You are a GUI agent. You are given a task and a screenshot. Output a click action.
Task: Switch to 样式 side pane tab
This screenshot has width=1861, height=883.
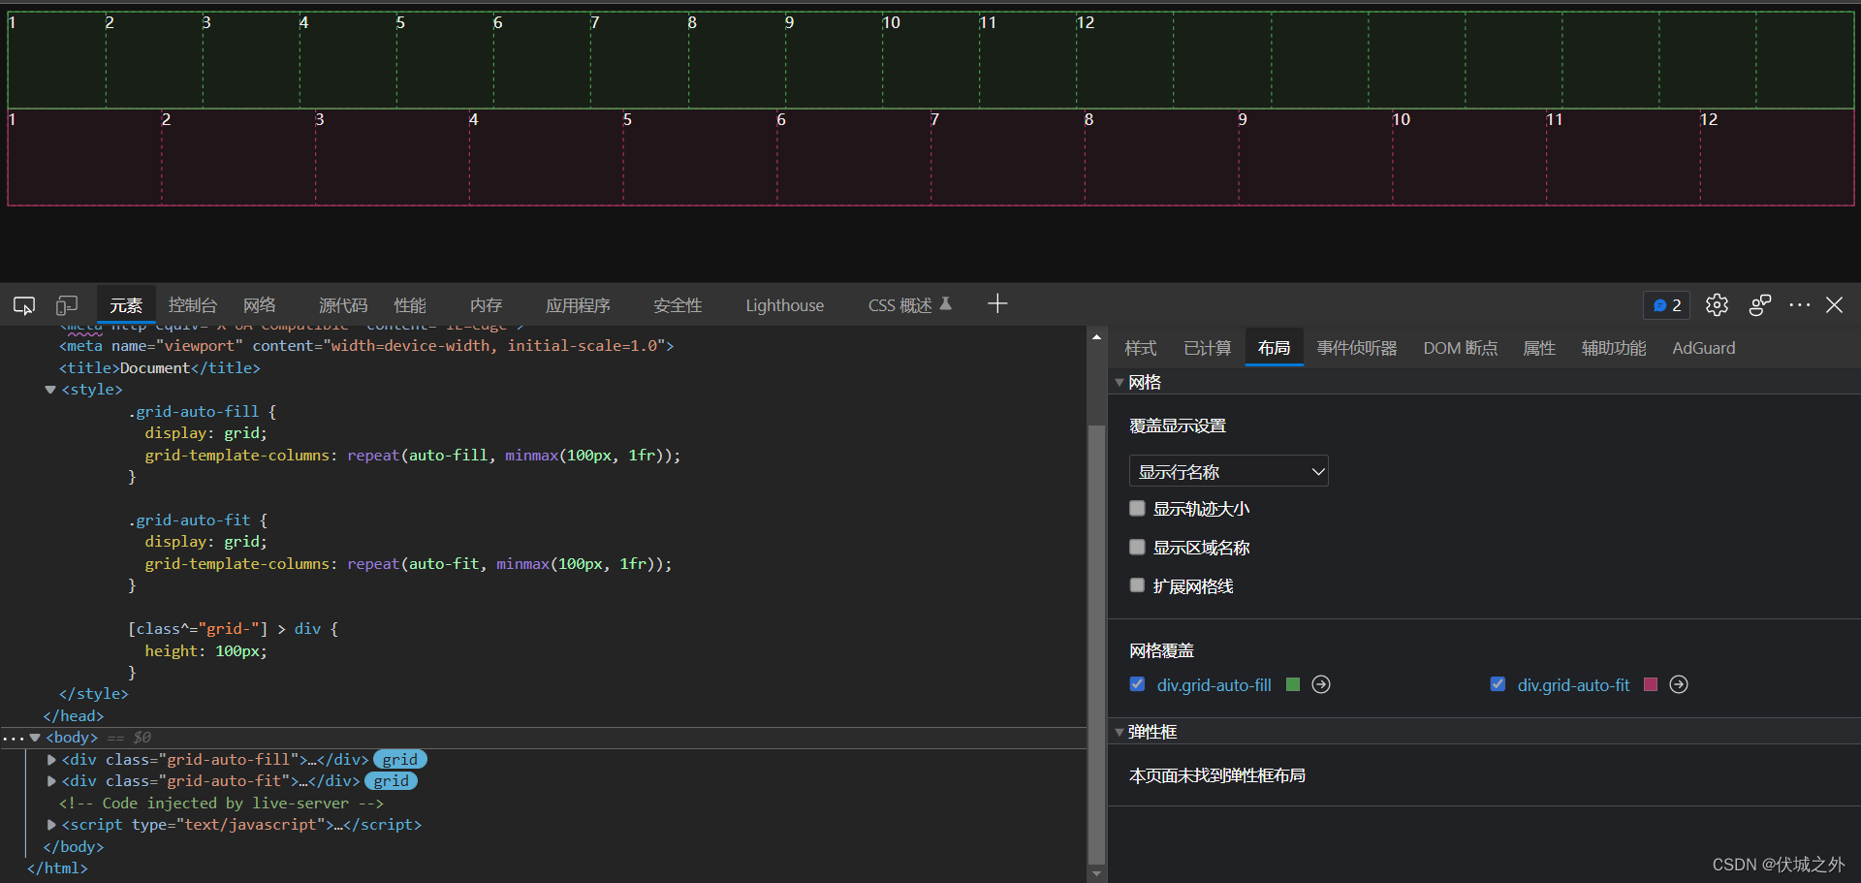click(x=1141, y=348)
